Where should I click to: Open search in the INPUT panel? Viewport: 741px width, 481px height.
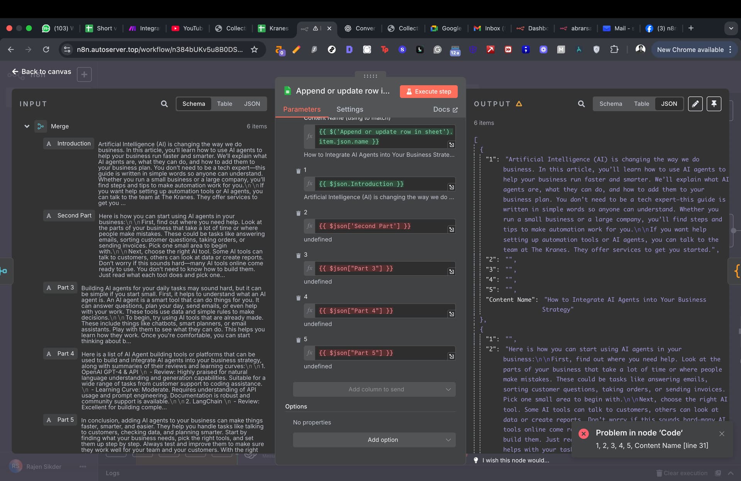click(x=164, y=104)
